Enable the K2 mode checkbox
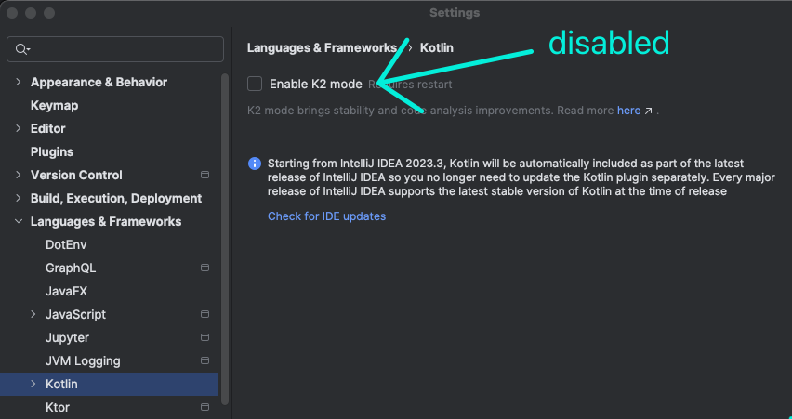Screen dimensions: 792x419 tap(255, 84)
